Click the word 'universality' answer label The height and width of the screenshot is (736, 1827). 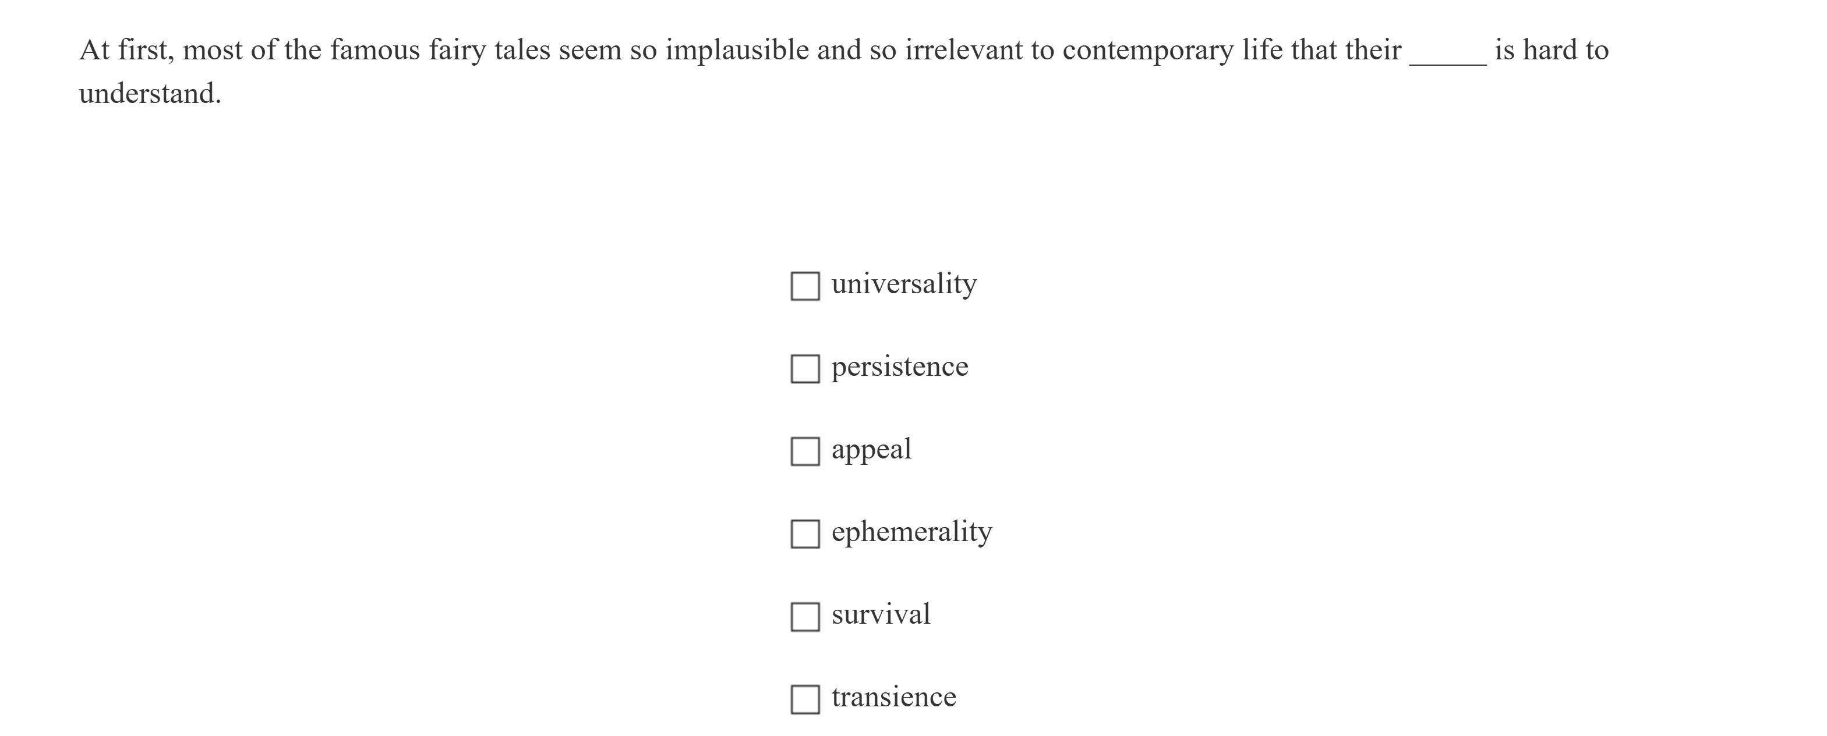[903, 284]
